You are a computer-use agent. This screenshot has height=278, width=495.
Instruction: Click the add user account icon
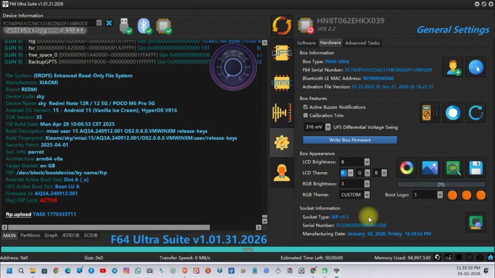[x=453, y=67]
